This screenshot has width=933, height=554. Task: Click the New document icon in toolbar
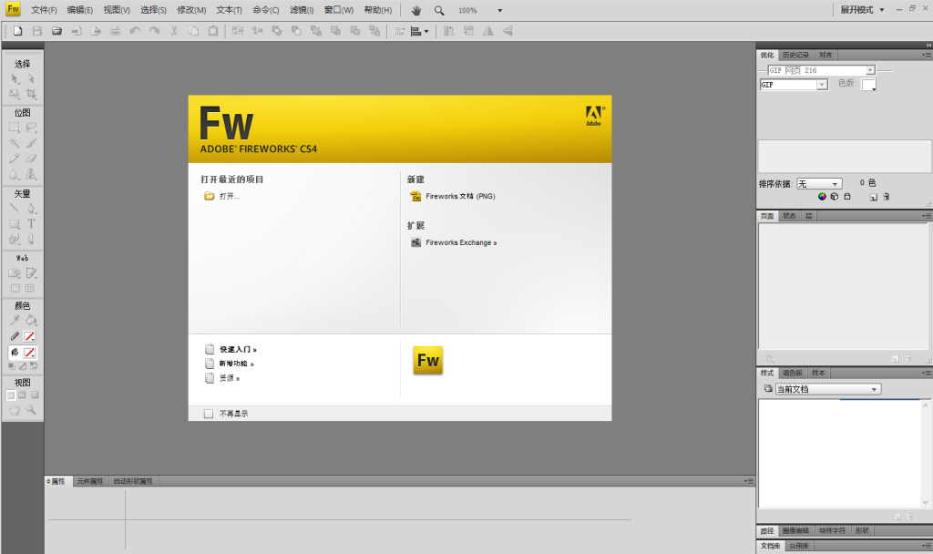(17, 31)
